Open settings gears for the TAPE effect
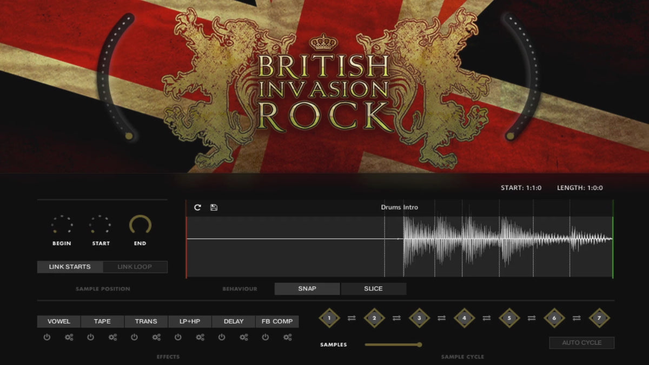The height and width of the screenshot is (365, 649). (x=112, y=337)
